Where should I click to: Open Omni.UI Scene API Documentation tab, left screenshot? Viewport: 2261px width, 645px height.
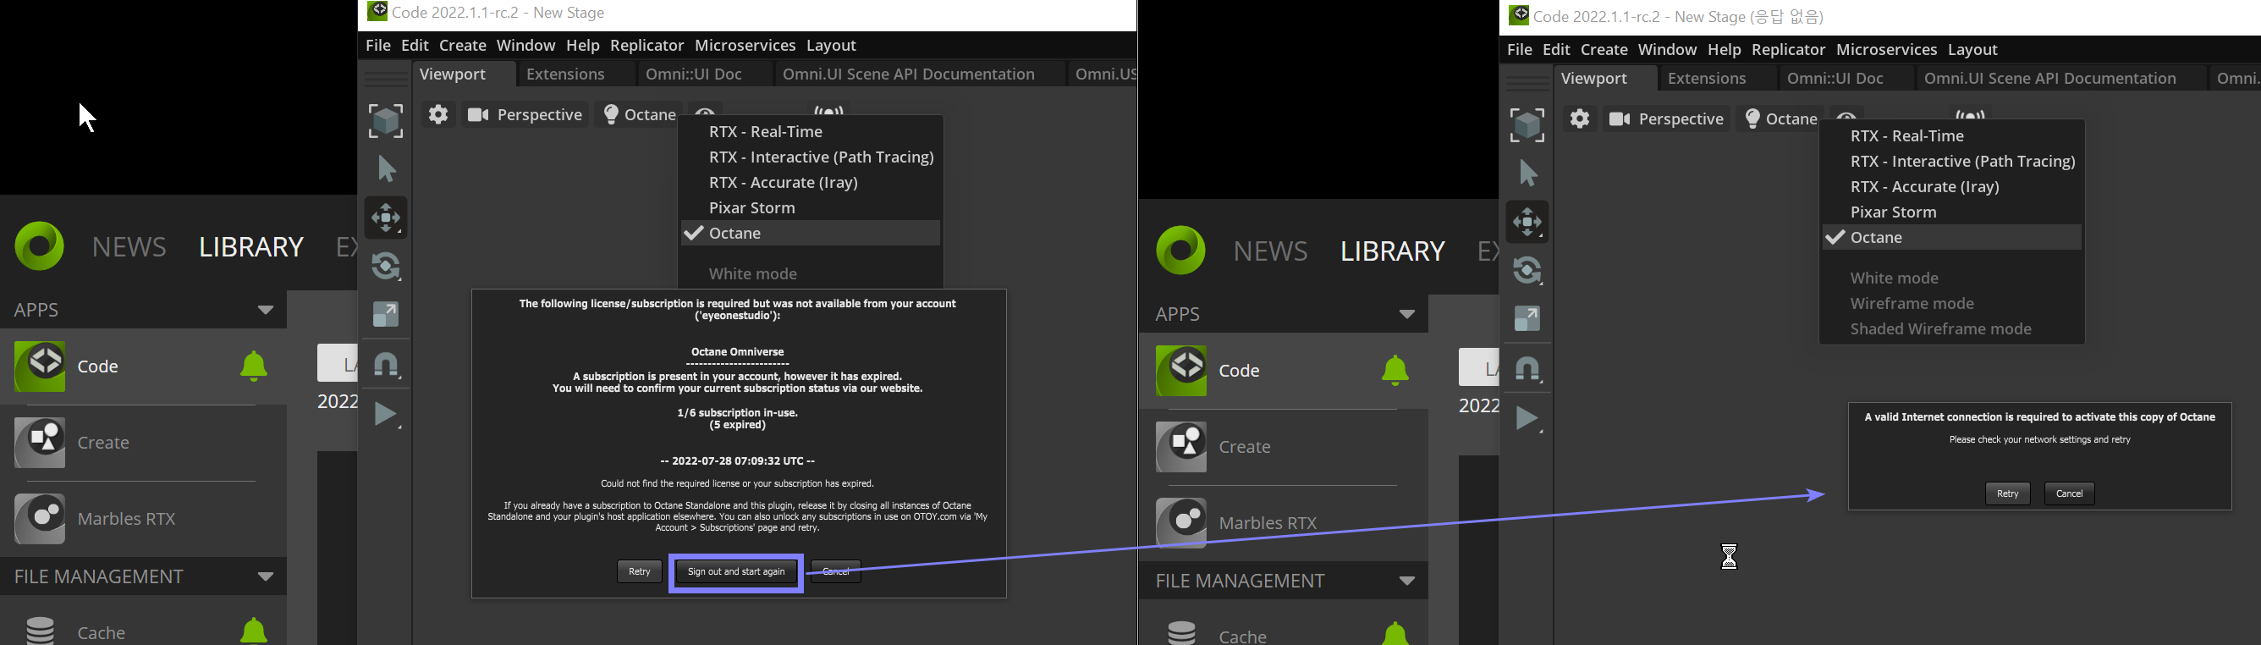(909, 74)
